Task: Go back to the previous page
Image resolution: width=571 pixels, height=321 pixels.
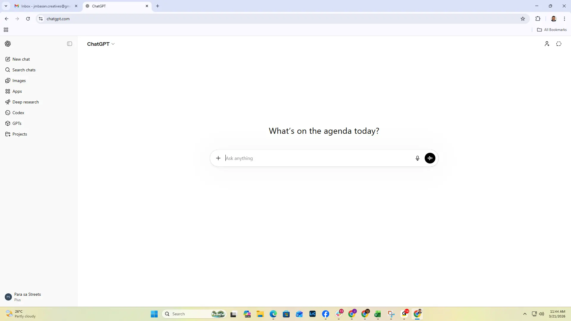Action: coord(7,19)
